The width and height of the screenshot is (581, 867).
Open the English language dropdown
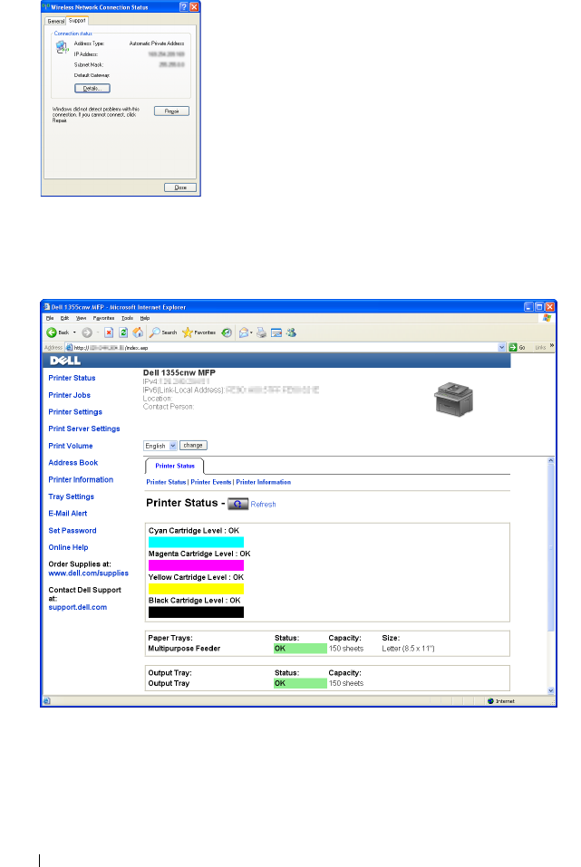[x=160, y=446]
